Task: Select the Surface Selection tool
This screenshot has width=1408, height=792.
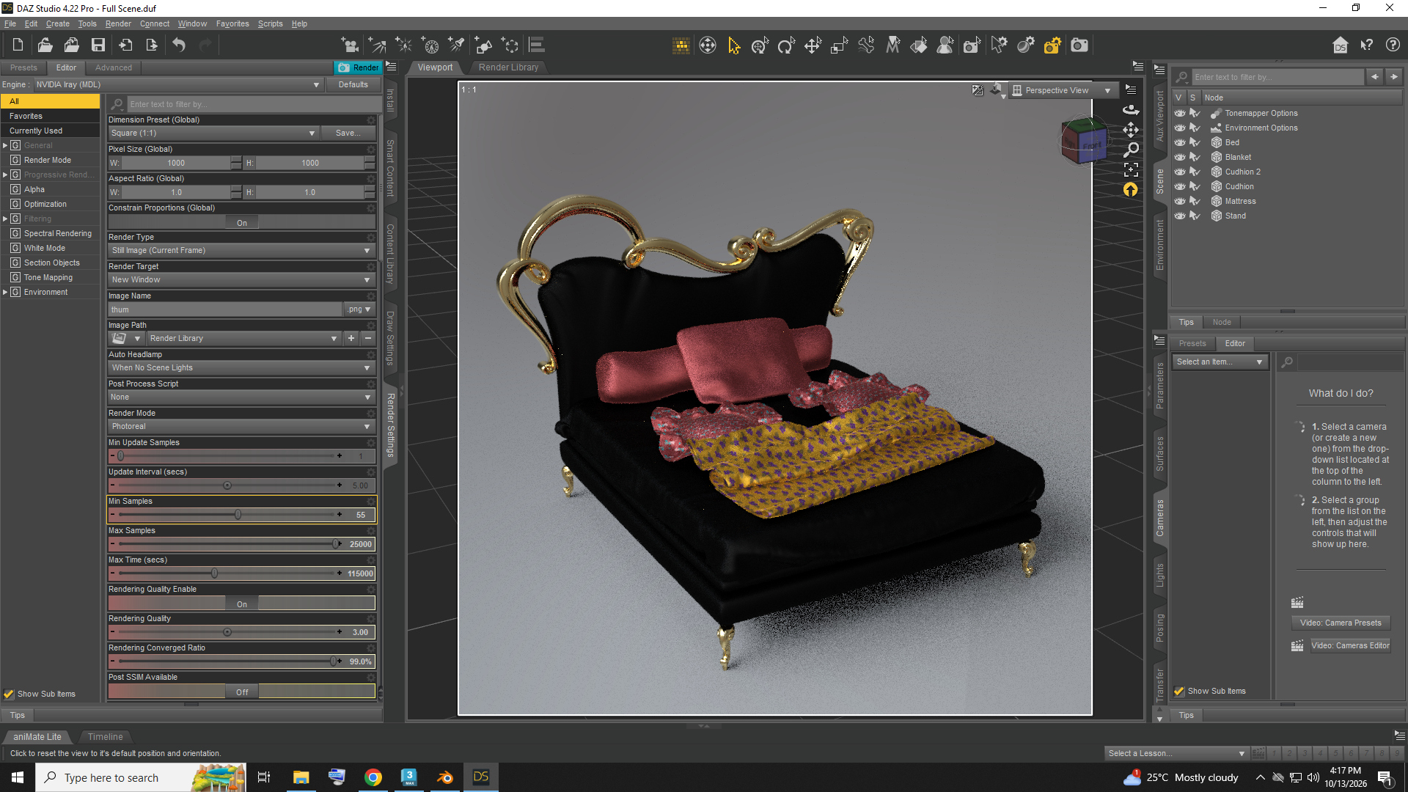Action: pos(919,45)
